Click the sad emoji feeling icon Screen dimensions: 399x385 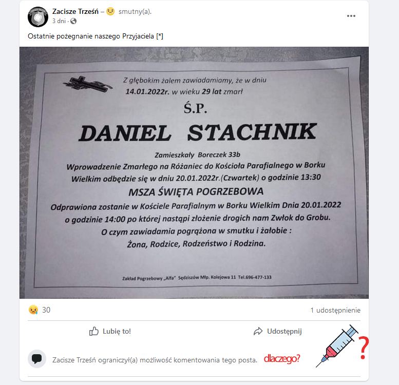pos(110,11)
